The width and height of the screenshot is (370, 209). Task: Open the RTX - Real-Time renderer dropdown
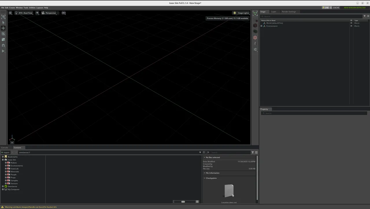25,13
